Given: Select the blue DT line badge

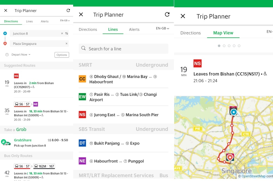Looking at the screenshot, I should 82,143.
